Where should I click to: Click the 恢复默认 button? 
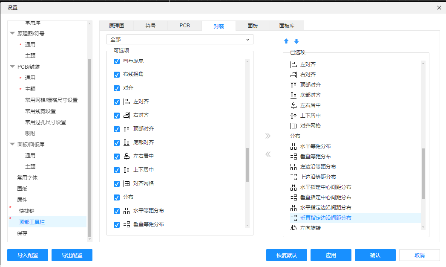286,255
